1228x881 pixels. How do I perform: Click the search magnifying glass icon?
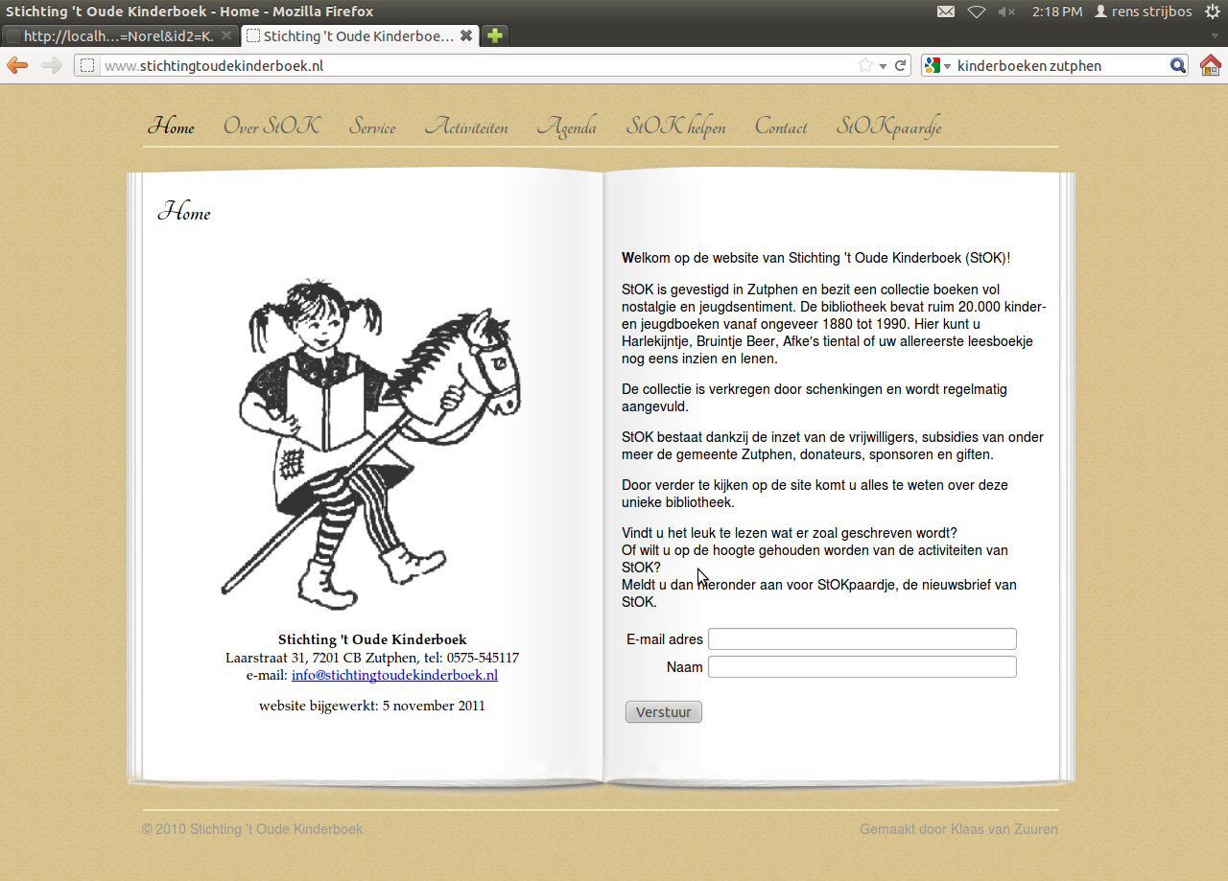click(1178, 65)
